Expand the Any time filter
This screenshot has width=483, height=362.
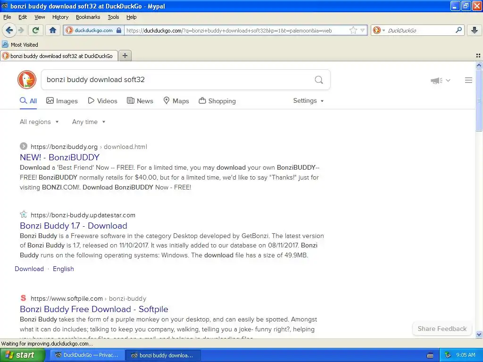pyautogui.click(x=89, y=122)
